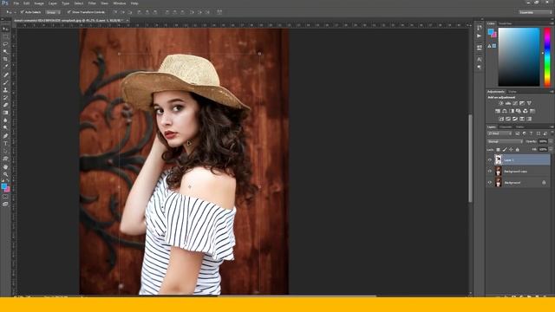Open the File menu
555x312 pixels.
point(16,3)
